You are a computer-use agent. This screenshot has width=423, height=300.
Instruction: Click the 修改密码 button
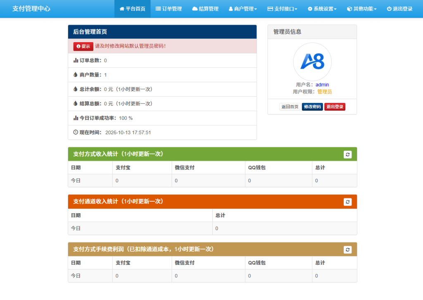(312, 107)
